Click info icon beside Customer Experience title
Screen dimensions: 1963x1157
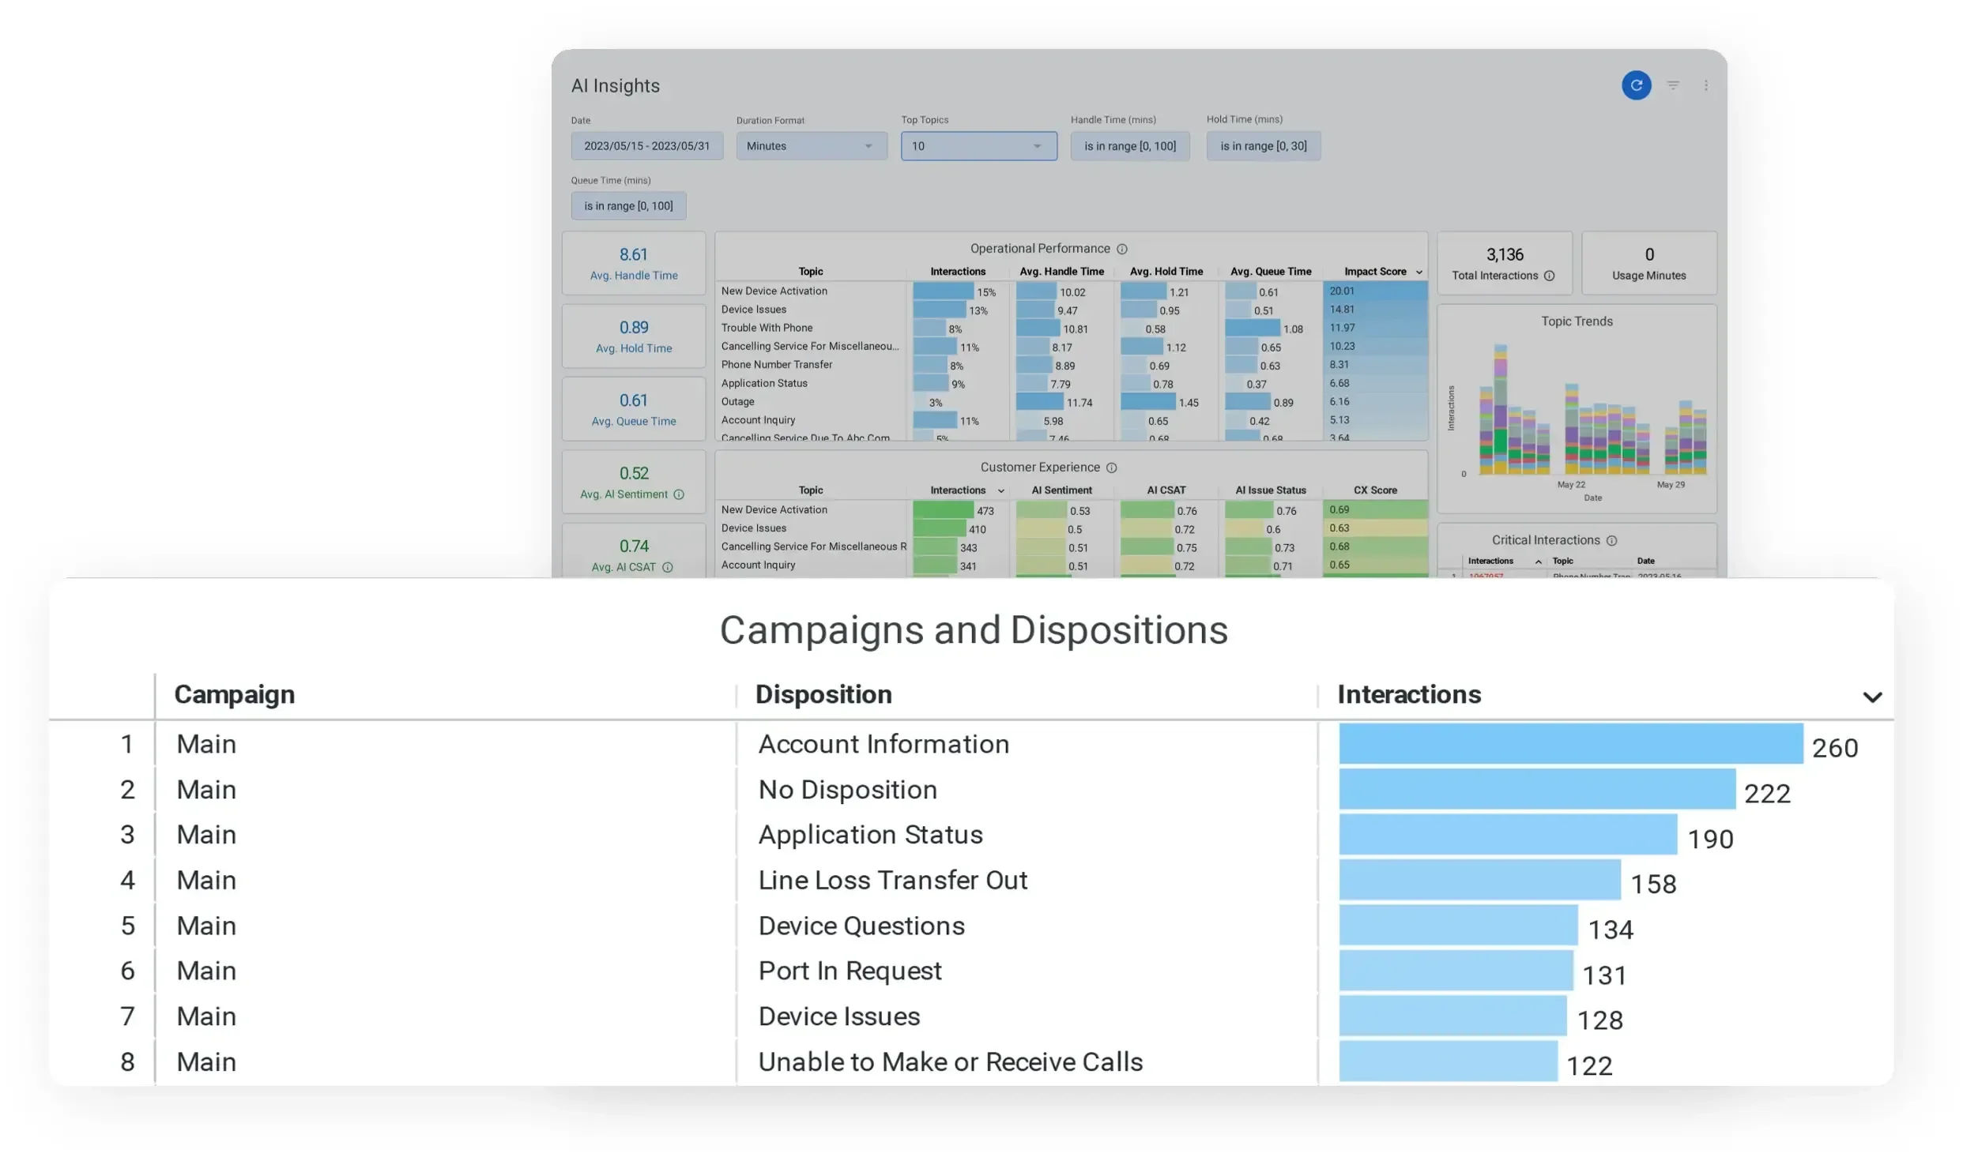(1111, 468)
